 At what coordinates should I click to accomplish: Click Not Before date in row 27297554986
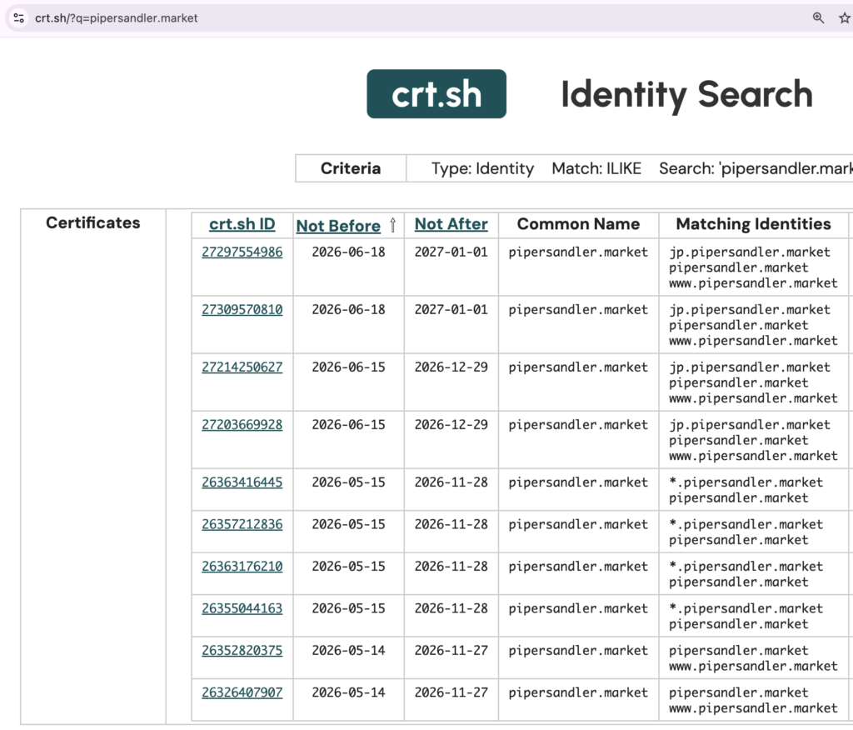coord(348,252)
